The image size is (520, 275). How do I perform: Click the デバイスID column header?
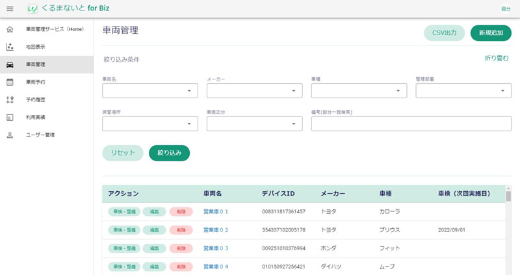click(x=278, y=193)
